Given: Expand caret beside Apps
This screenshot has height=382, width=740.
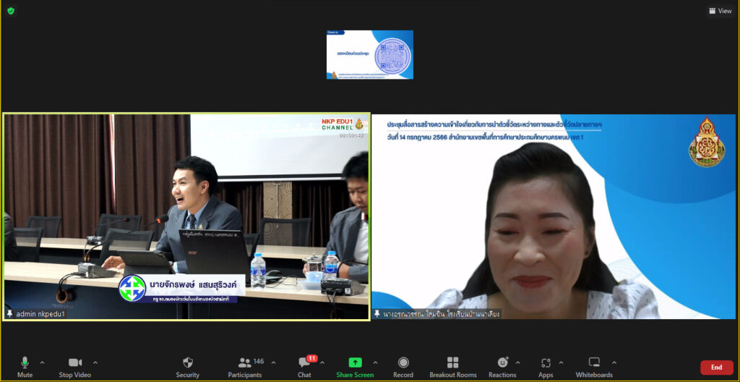Looking at the screenshot, I should click(x=561, y=362).
